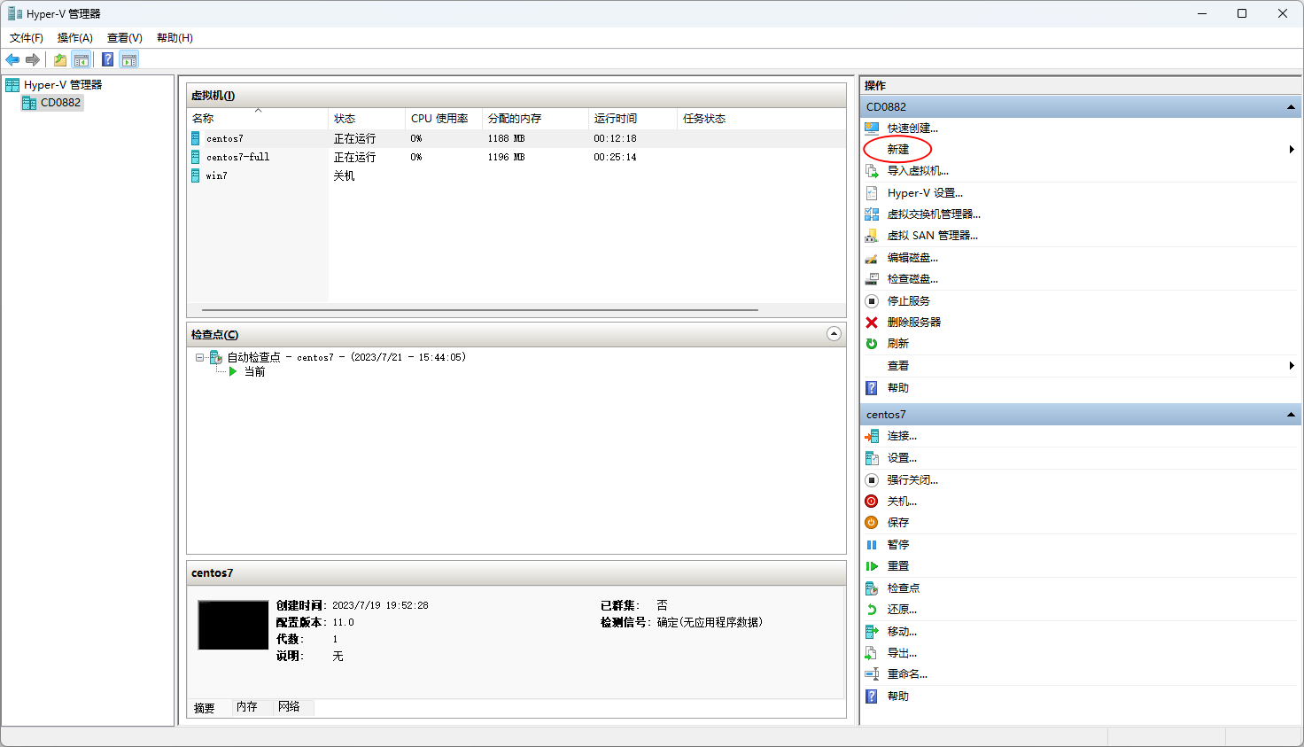The height and width of the screenshot is (747, 1304).
Task: Click the 快速创建 icon in actions pane
Action: [x=872, y=128]
